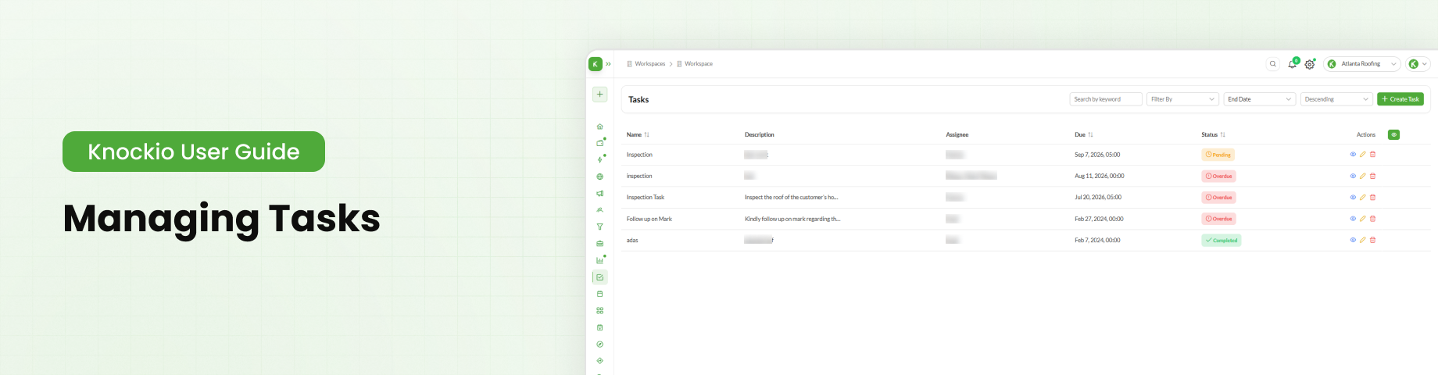Open the notifications bell
The height and width of the screenshot is (375, 1438).
tap(1293, 64)
